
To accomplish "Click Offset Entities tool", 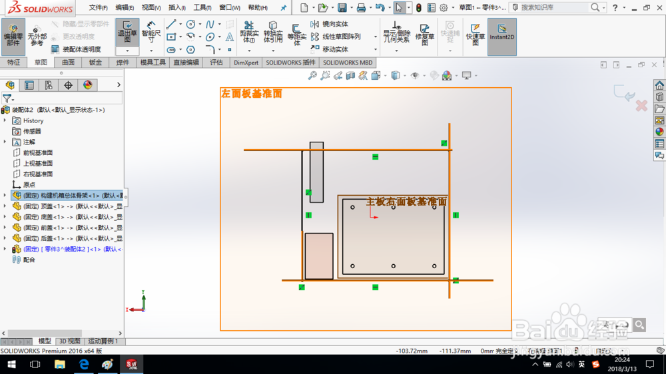I will tap(296, 35).
